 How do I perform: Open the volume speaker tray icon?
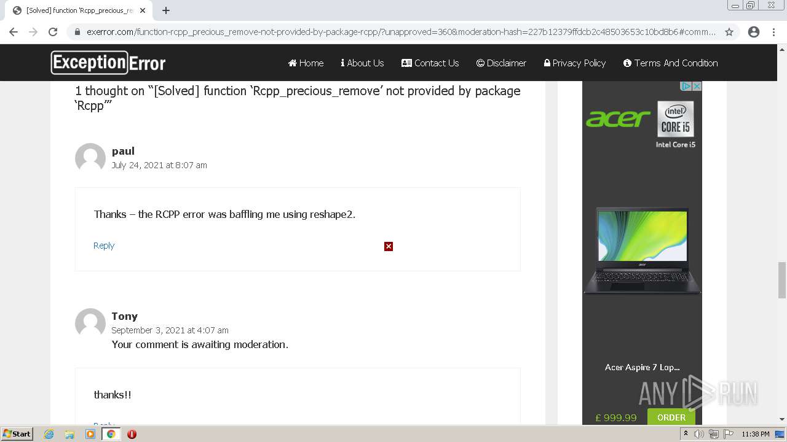click(699, 434)
